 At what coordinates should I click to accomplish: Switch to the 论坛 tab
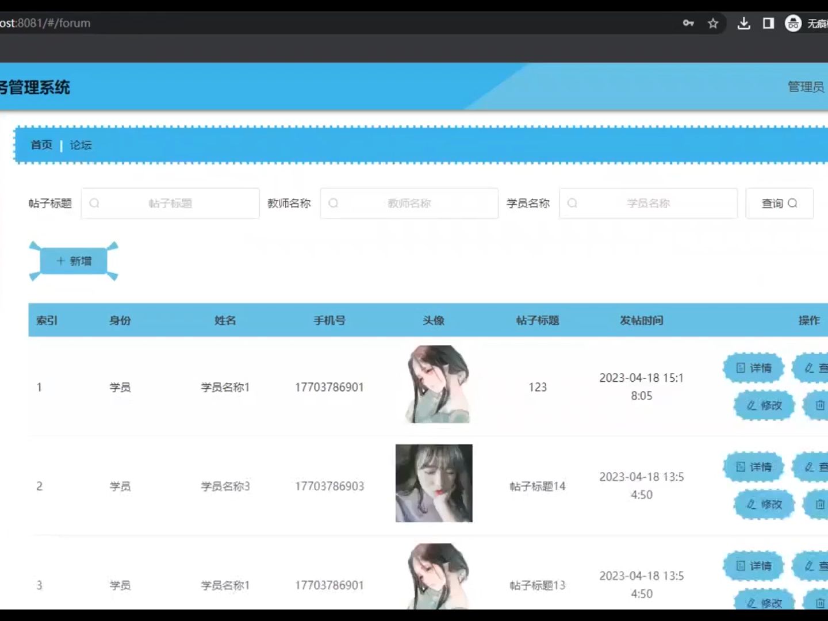click(80, 145)
